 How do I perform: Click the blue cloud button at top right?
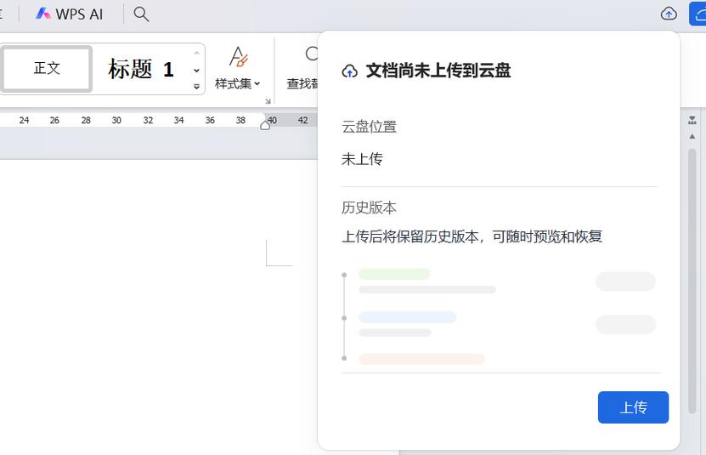click(698, 14)
